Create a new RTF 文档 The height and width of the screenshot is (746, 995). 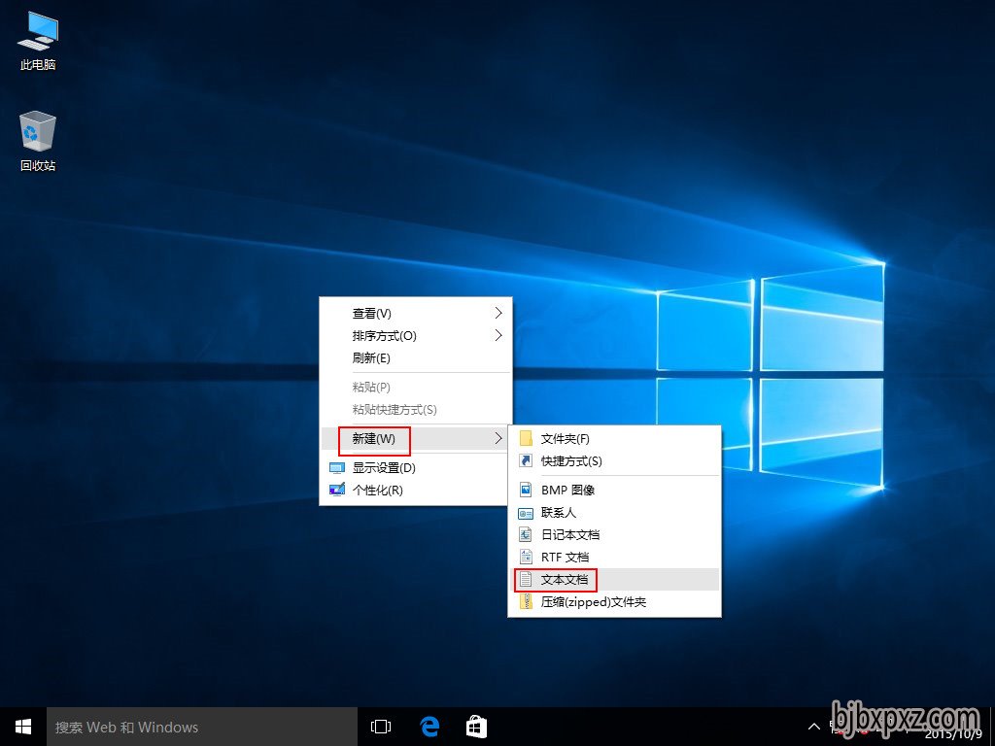click(x=615, y=557)
